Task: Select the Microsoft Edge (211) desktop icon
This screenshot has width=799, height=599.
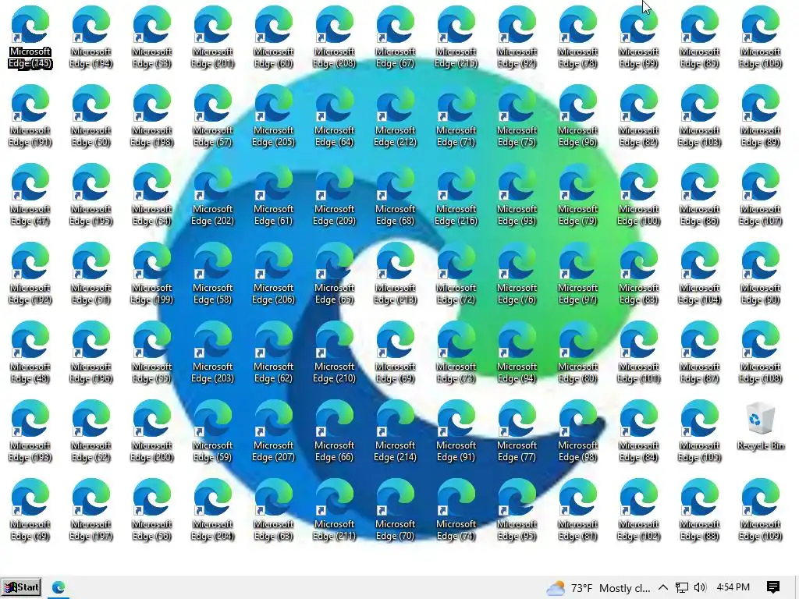Action: pyautogui.click(x=334, y=510)
